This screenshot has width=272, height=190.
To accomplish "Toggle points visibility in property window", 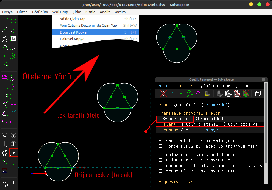I will point(181,93).
